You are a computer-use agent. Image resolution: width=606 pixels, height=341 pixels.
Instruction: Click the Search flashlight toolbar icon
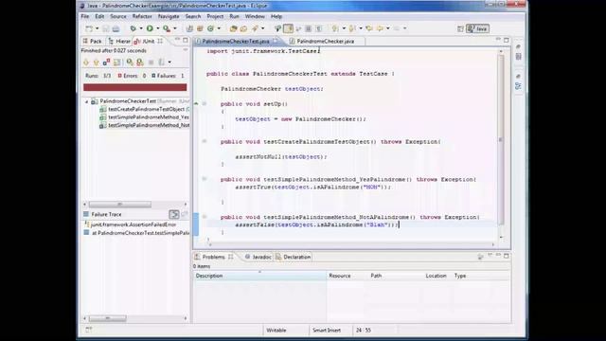(x=255, y=28)
